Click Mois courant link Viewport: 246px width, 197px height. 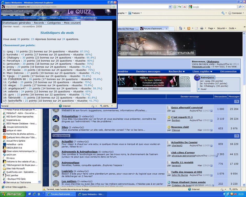[72, 23]
